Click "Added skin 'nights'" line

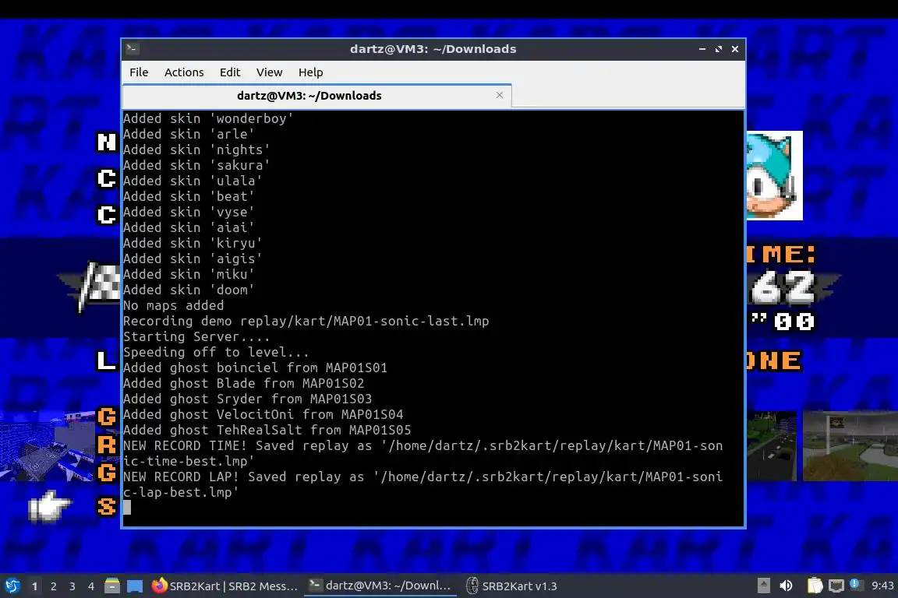196,149
